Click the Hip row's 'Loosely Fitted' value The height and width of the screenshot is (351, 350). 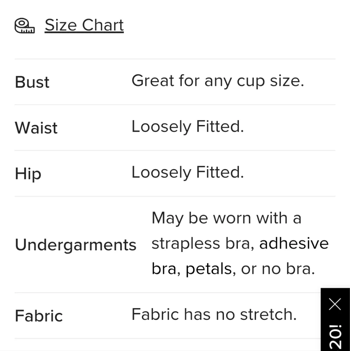(187, 172)
